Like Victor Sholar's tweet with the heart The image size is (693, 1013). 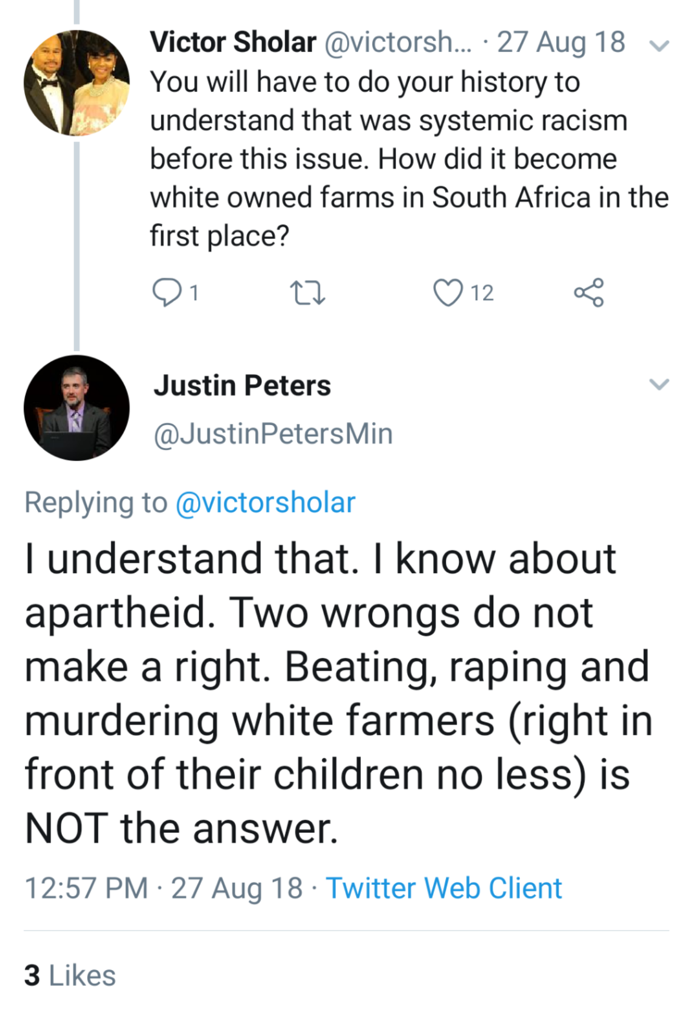(448, 292)
